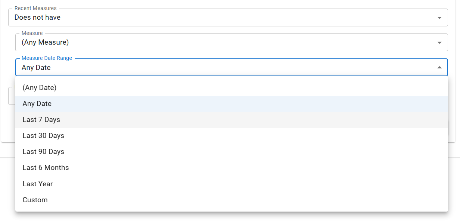460x222 pixels.
Task: Choose the '(Any Date)' option with parentheses
Action: (x=231, y=88)
